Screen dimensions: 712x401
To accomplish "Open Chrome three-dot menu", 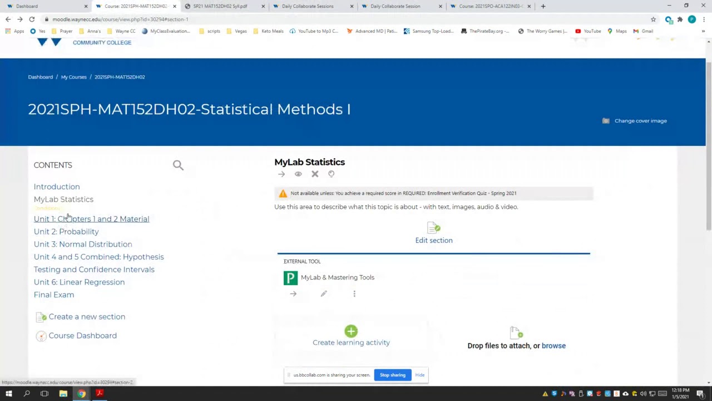I will [703, 19].
